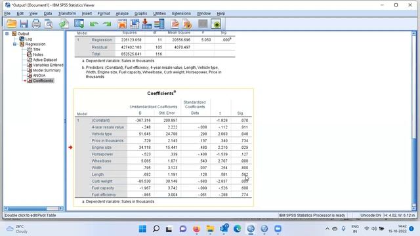Click the volume icon in system tray

(x=374, y=229)
